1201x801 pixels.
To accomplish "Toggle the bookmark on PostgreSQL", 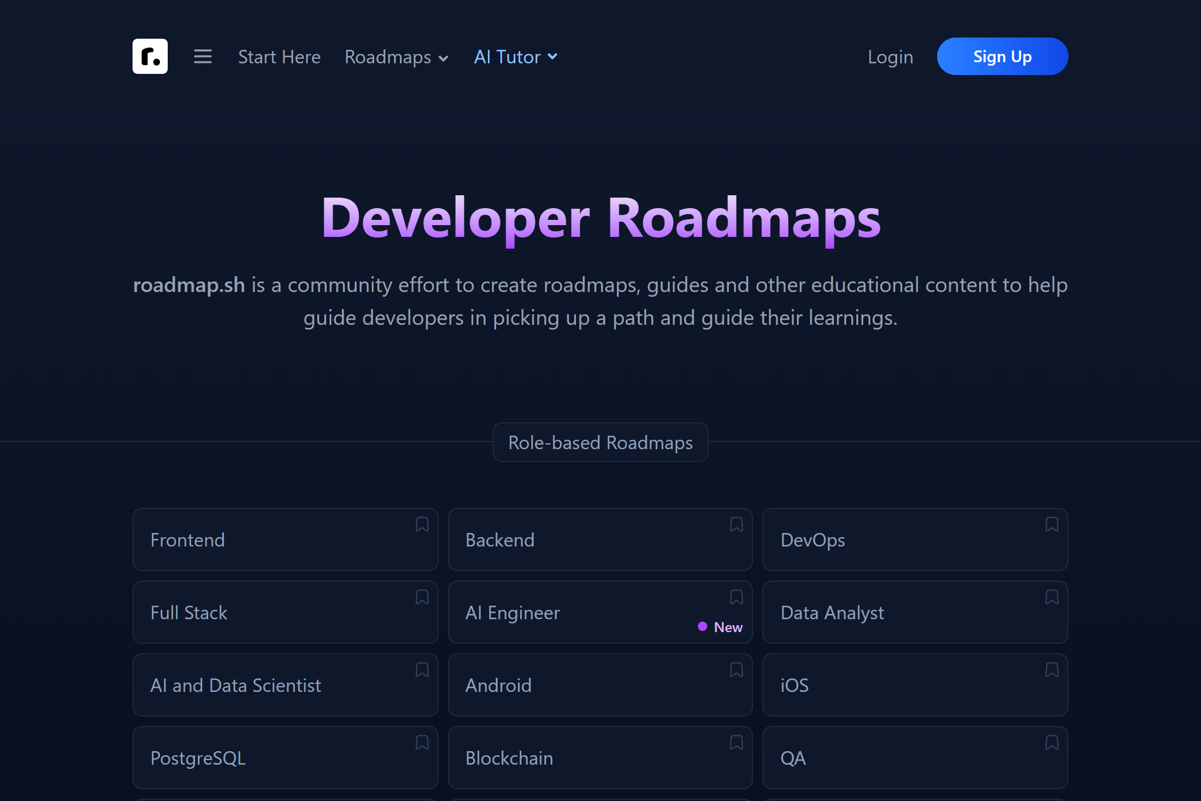I will [x=422, y=743].
